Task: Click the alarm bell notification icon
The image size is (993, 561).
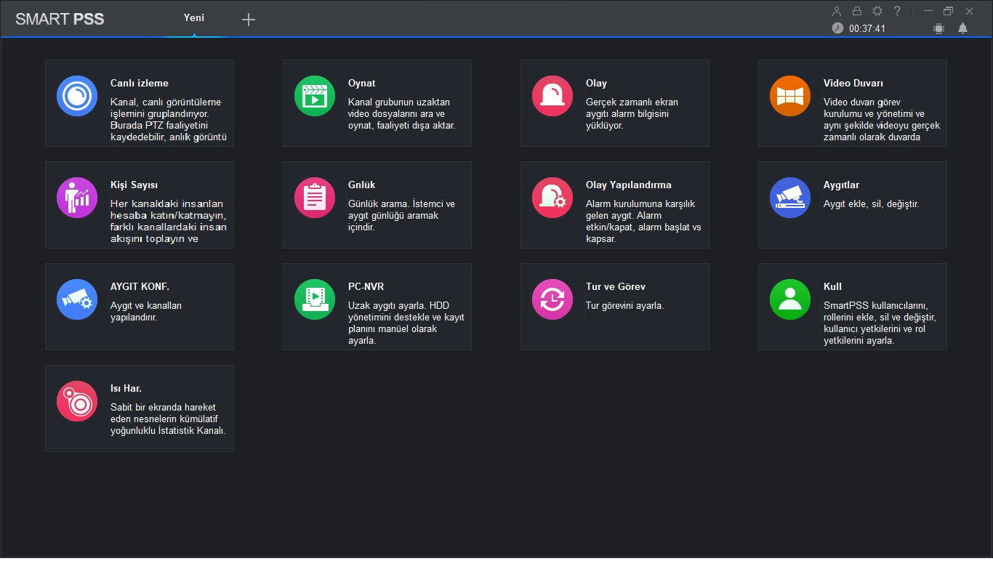Action: click(x=962, y=28)
